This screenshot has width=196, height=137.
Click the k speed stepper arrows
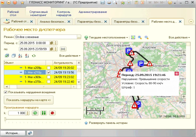click(28, 113)
